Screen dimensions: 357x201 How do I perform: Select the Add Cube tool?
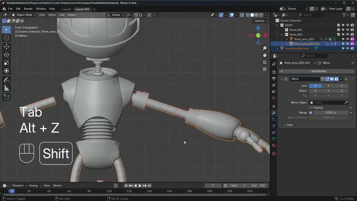tap(7, 97)
